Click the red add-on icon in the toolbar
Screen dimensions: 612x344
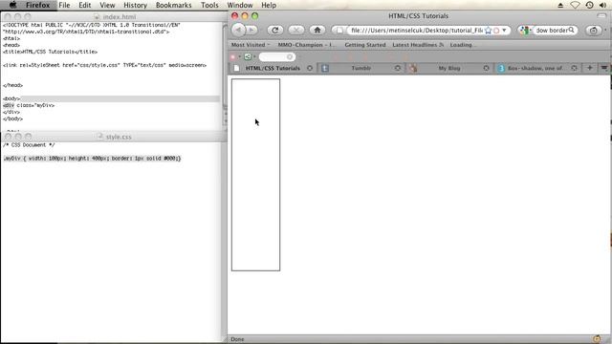(233, 57)
